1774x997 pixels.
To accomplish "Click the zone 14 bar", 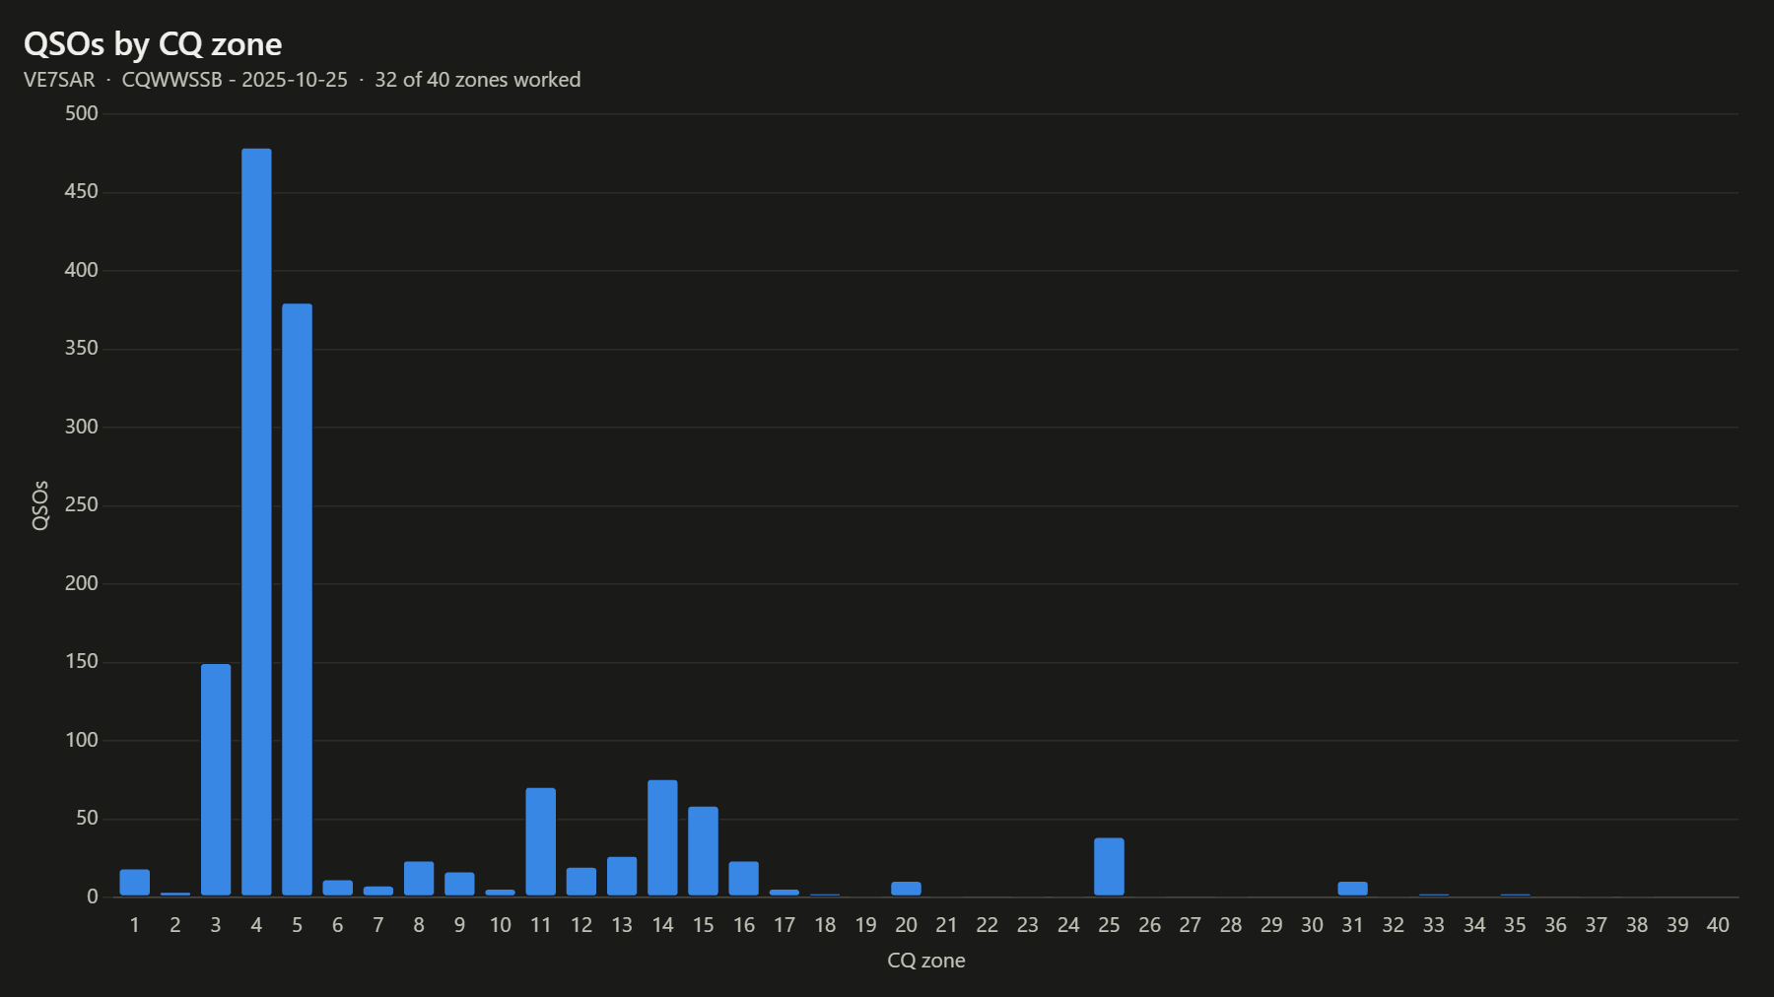I will click(x=662, y=837).
